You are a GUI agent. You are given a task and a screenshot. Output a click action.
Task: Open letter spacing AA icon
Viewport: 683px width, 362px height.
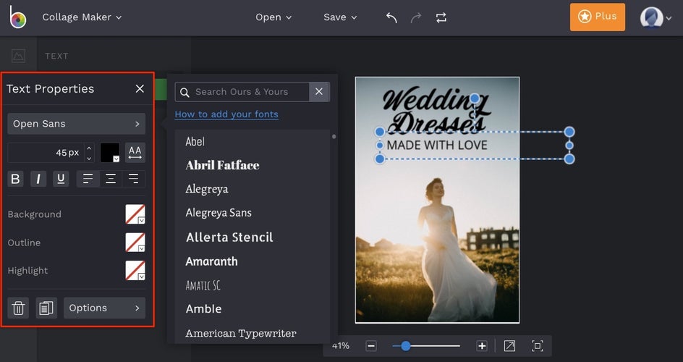point(135,153)
